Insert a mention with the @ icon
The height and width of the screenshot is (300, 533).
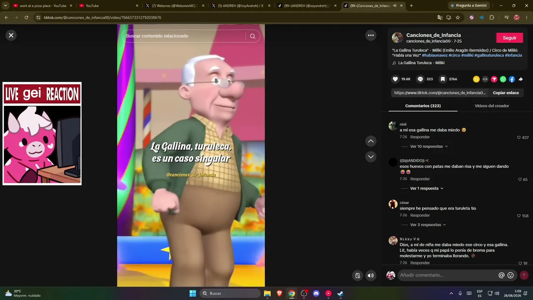point(501,275)
